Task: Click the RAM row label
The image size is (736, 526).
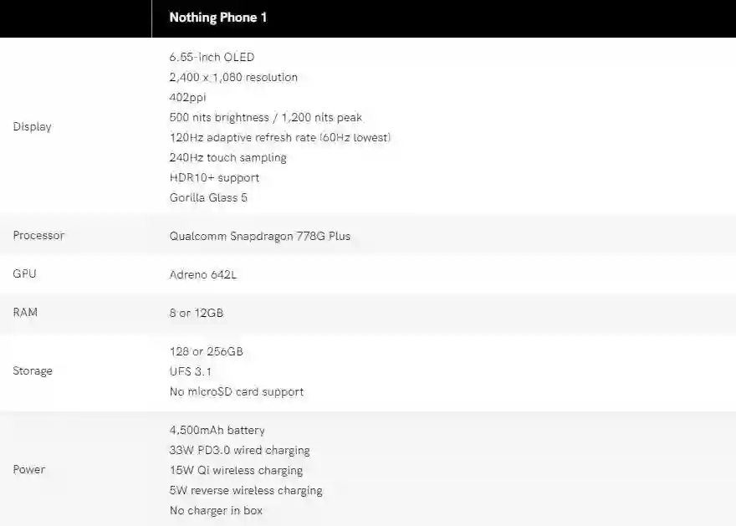Action: click(25, 313)
